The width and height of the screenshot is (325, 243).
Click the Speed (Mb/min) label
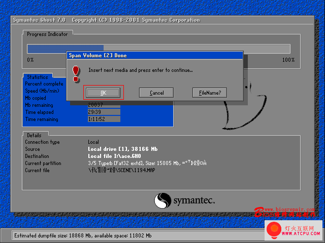42,91
